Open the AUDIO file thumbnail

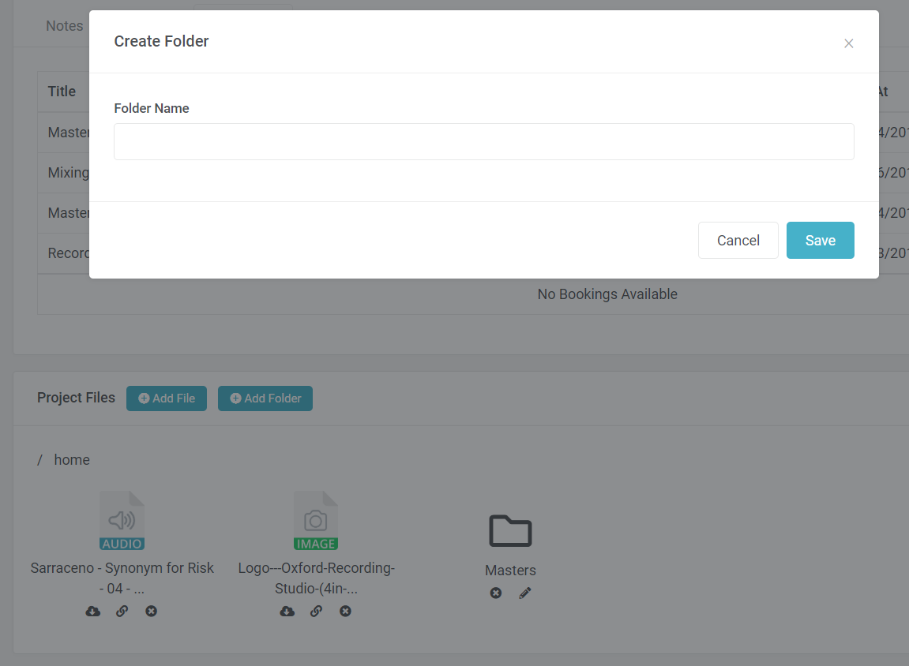[122, 521]
